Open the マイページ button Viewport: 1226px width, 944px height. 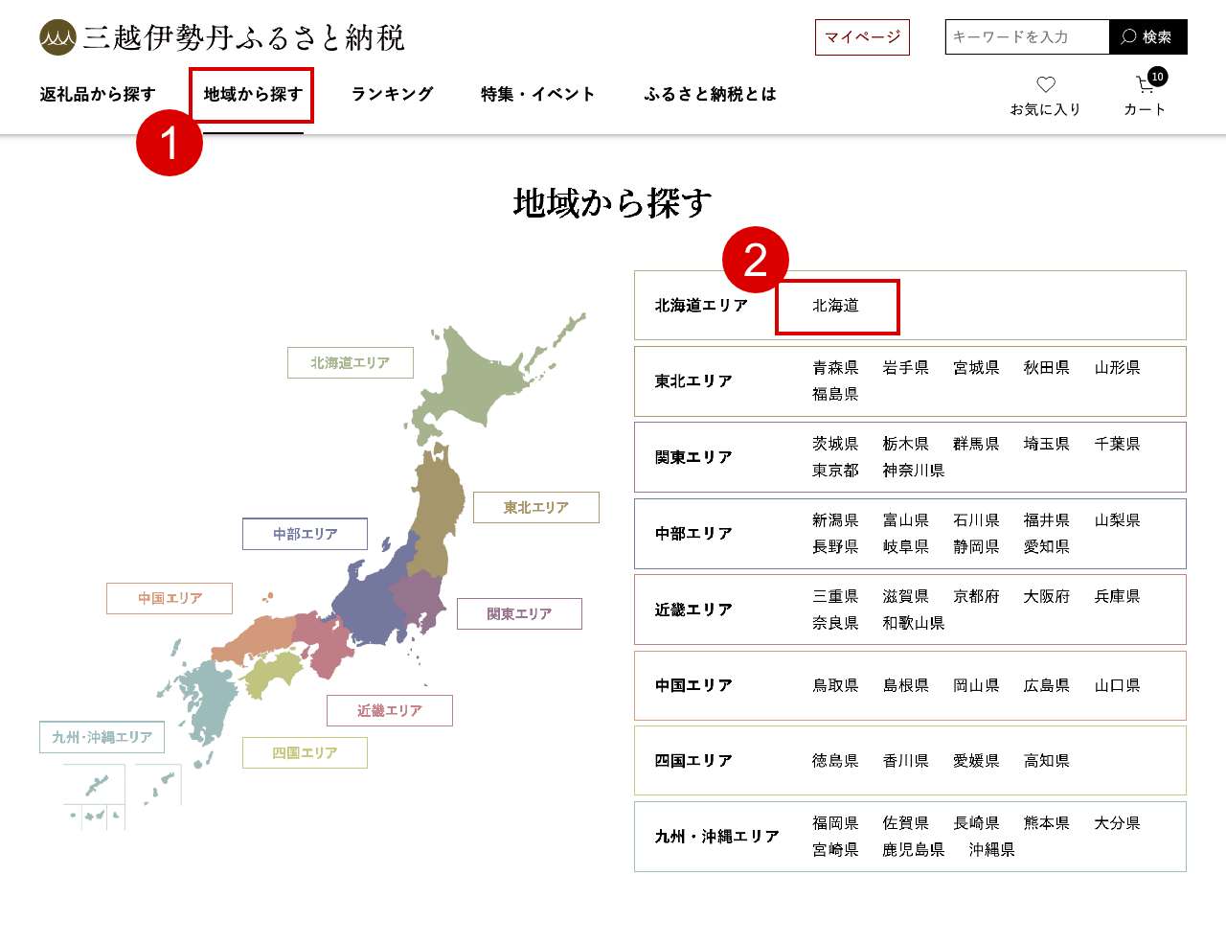click(x=862, y=36)
